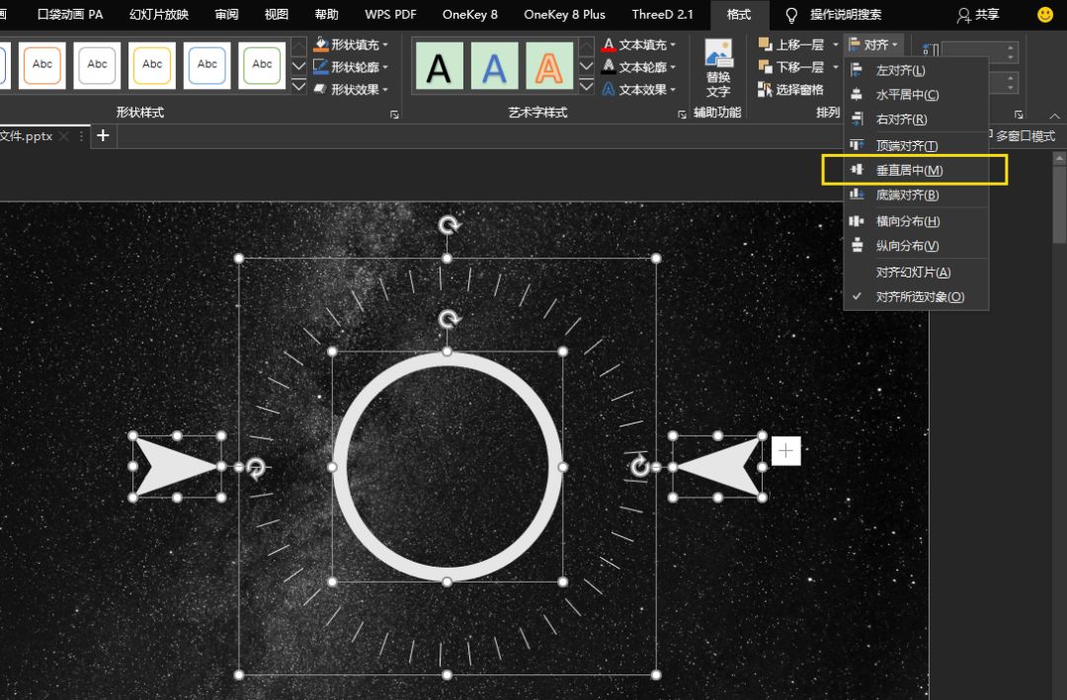Click the shape height size field
The height and width of the screenshot is (700, 1067).
(980, 50)
